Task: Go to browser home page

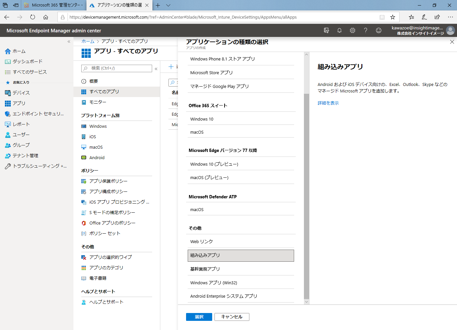Action: tap(46, 17)
